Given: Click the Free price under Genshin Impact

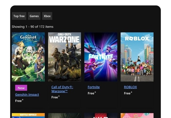Looking at the screenshot, I should [x=19, y=101].
